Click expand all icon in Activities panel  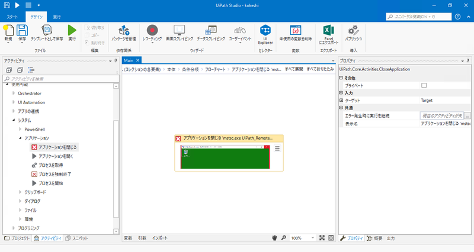pos(9,70)
